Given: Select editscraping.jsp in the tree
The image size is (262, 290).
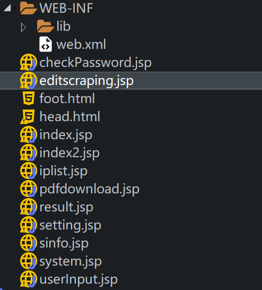Looking at the screenshot, I should point(131,80).
